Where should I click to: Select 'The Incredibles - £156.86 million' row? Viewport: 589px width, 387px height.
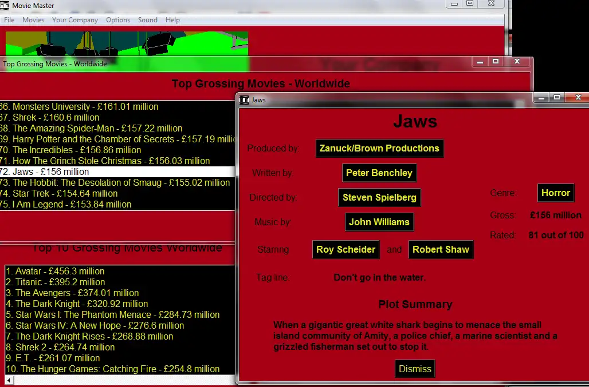[x=117, y=150]
